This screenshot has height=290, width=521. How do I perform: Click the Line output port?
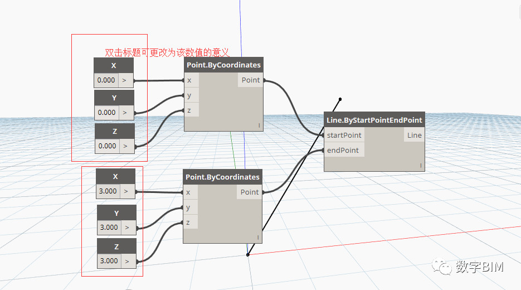[415, 135]
